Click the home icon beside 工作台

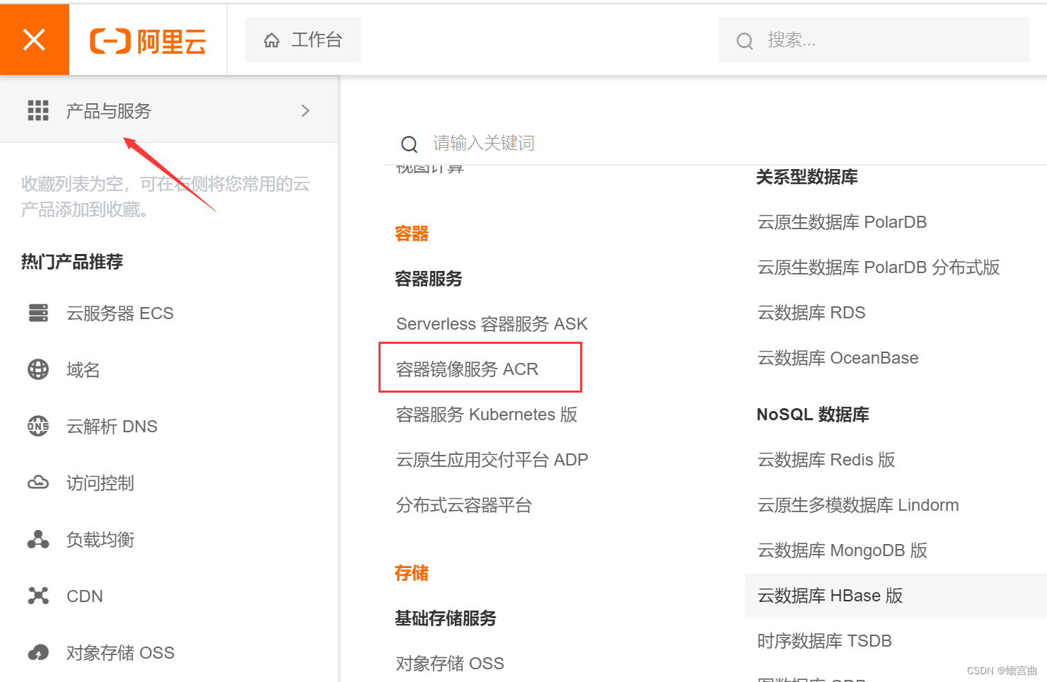point(272,40)
